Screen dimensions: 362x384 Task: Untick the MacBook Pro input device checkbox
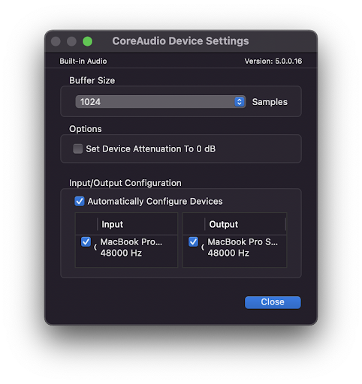click(x=86, y=241)
